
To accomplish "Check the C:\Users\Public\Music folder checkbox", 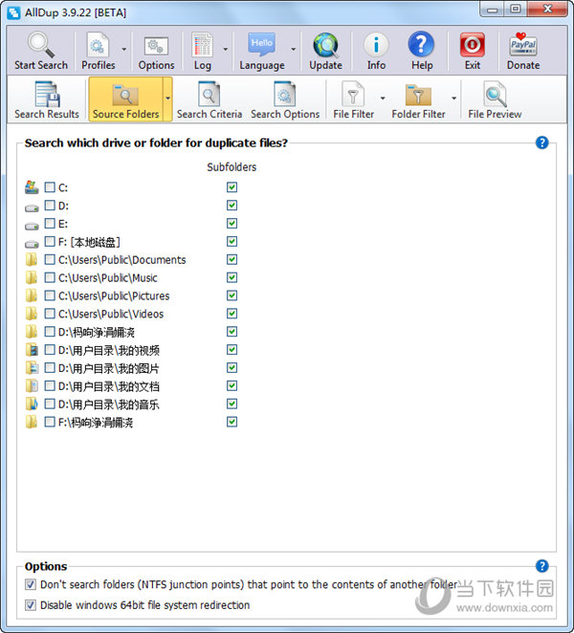I will click(x=50, y=277).
